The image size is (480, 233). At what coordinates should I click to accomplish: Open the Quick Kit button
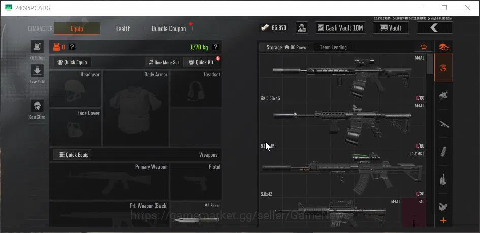click(x=202, y=62)
